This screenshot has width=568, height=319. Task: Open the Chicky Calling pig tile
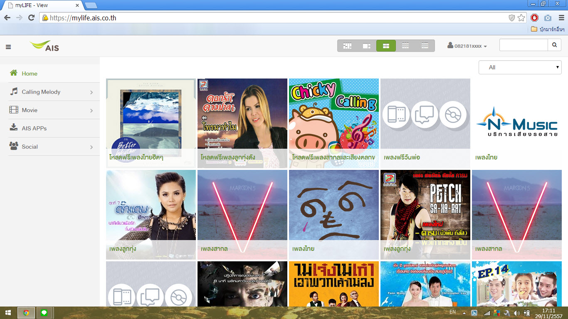pos(334,123)
